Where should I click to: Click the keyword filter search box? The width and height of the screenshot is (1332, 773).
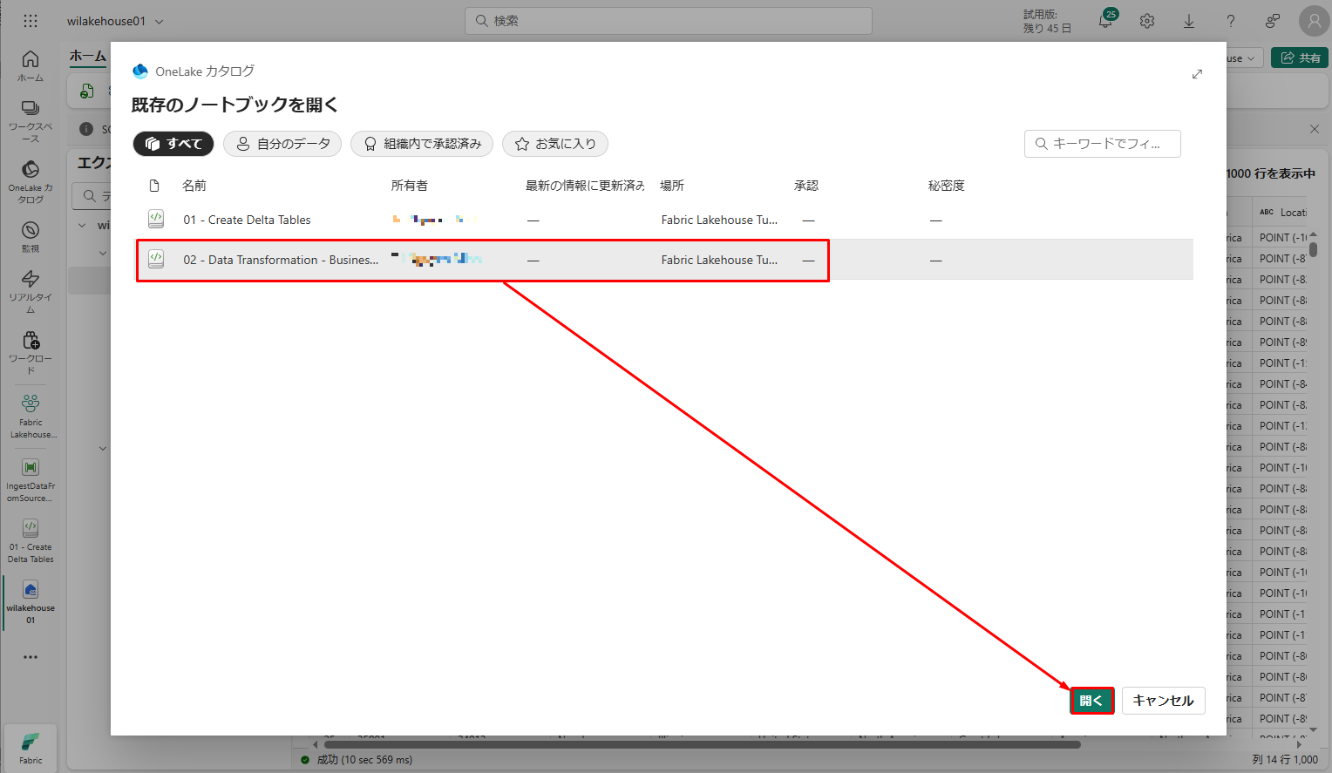click(x=1103, y=144)
